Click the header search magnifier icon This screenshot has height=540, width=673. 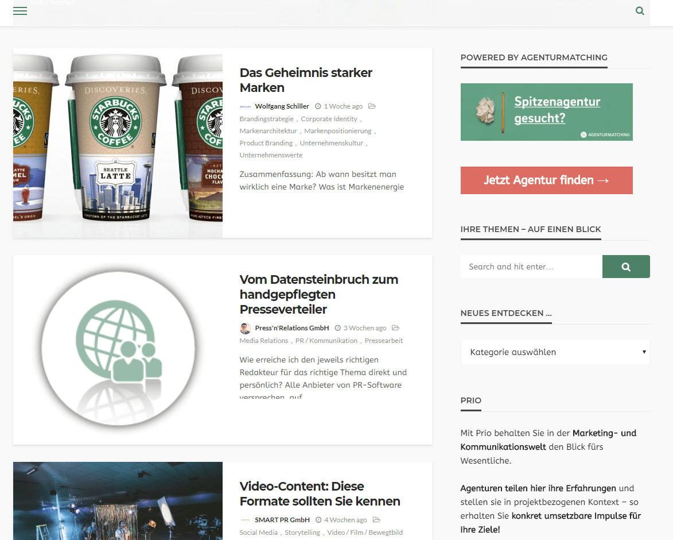[640, 11]
